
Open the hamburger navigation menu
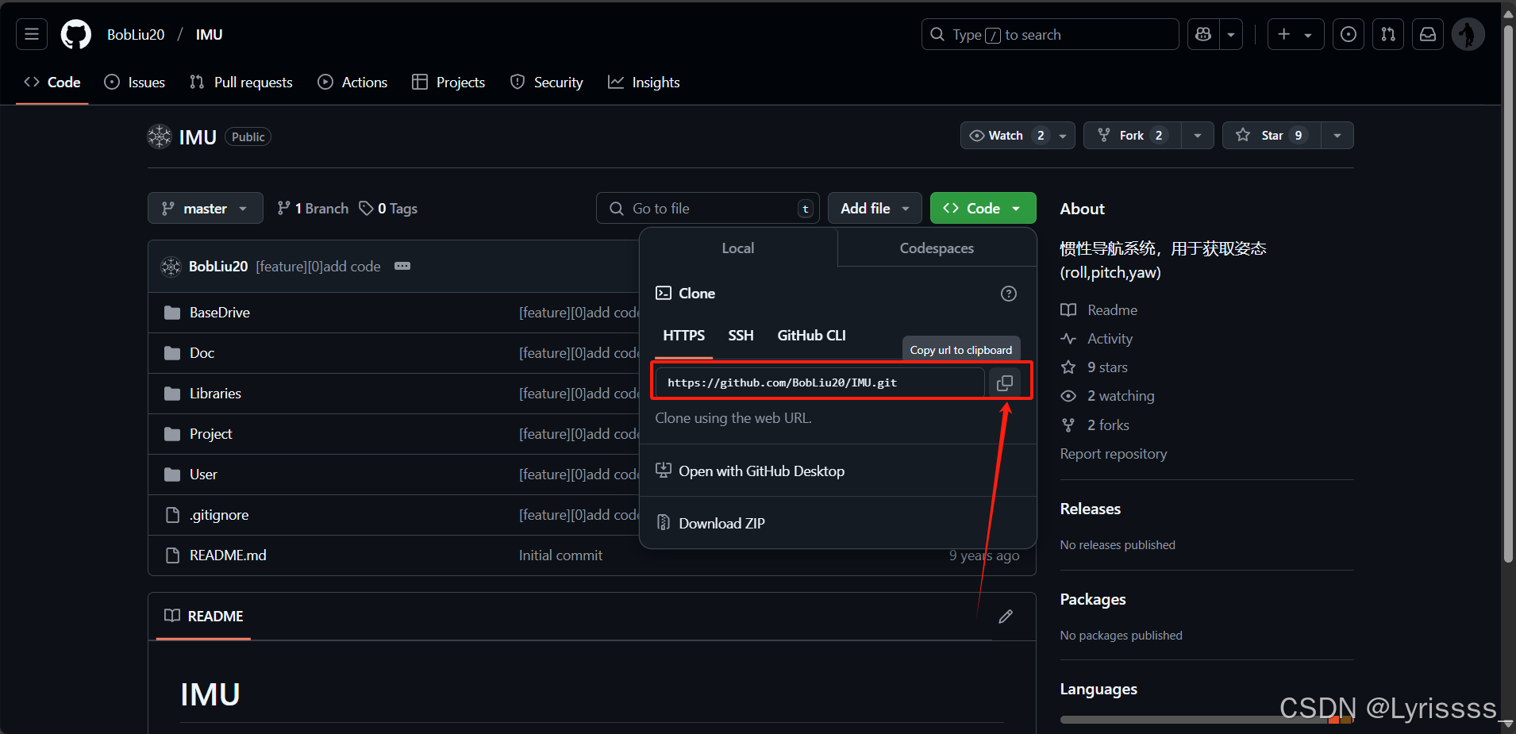pyautogui.click(x=32, y=34)
